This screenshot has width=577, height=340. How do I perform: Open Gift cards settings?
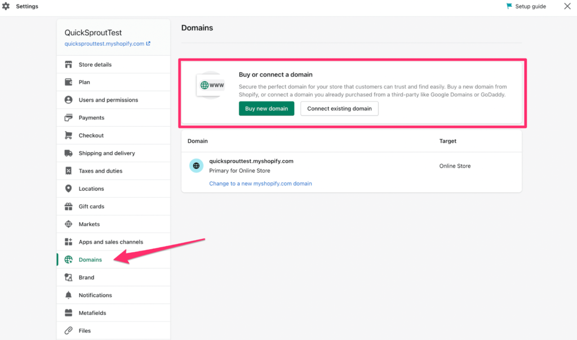click(x=113, y=206)
